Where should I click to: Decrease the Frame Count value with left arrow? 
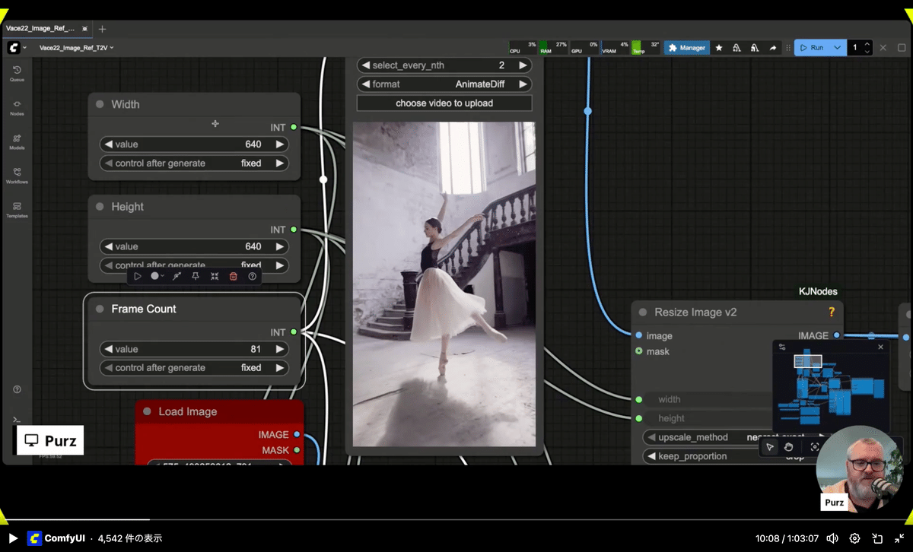pyautogui.click(x=108, y=350)
